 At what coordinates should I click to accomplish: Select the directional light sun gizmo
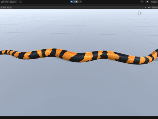(x=140, y=13)
